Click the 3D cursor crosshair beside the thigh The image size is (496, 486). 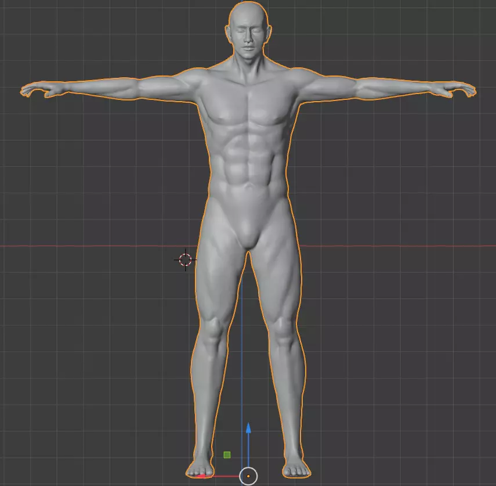[x=186, y=260]
